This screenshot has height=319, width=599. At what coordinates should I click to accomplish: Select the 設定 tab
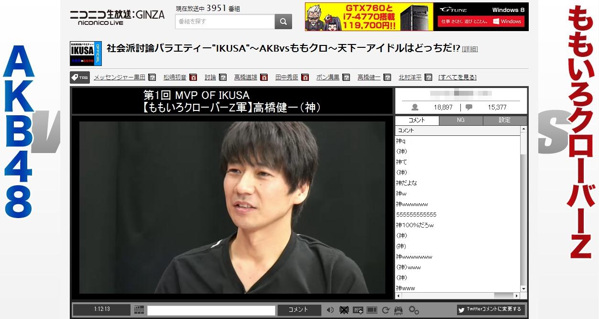pos(505,121)
